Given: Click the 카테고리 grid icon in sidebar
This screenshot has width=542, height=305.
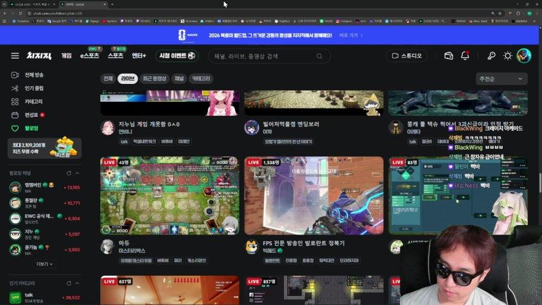Looking at the screenshot, I should tap(15, 101).
